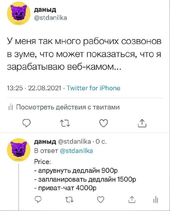Open the даныд name on the reply tweet
Screen dimensions: 170x211
(45, 142)
